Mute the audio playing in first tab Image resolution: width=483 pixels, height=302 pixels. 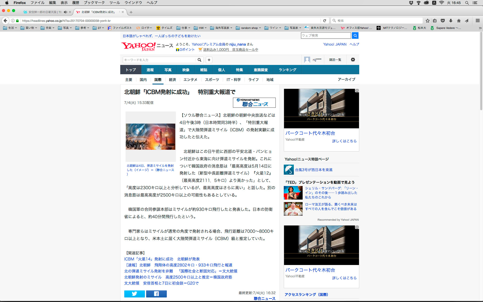click(65, 12)
